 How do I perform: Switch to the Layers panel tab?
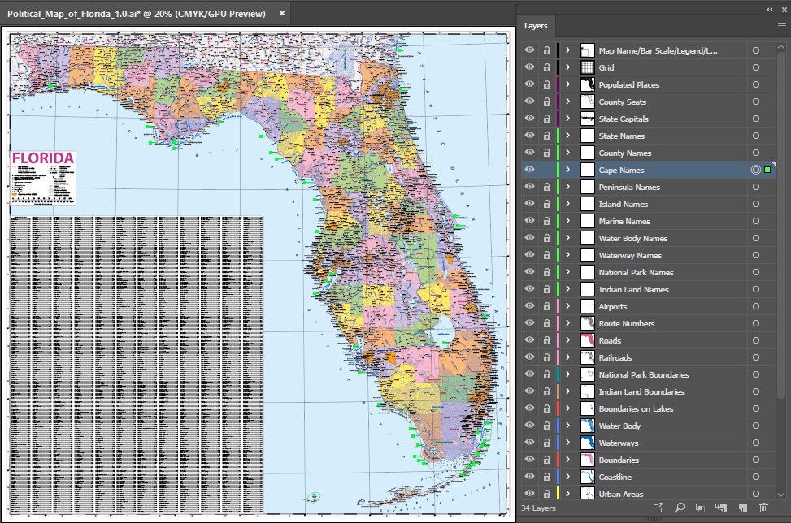pyautogui.click(x=536, y=25)
